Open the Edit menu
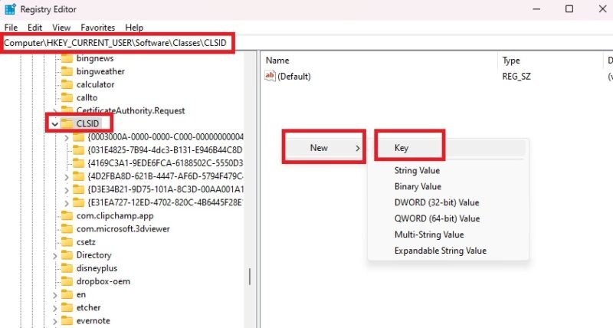 pyautogui.click(x=34, y=27)
